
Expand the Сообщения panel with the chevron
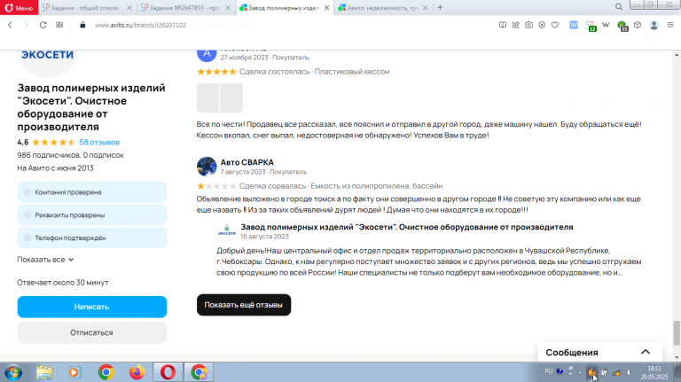pos(646,352)
